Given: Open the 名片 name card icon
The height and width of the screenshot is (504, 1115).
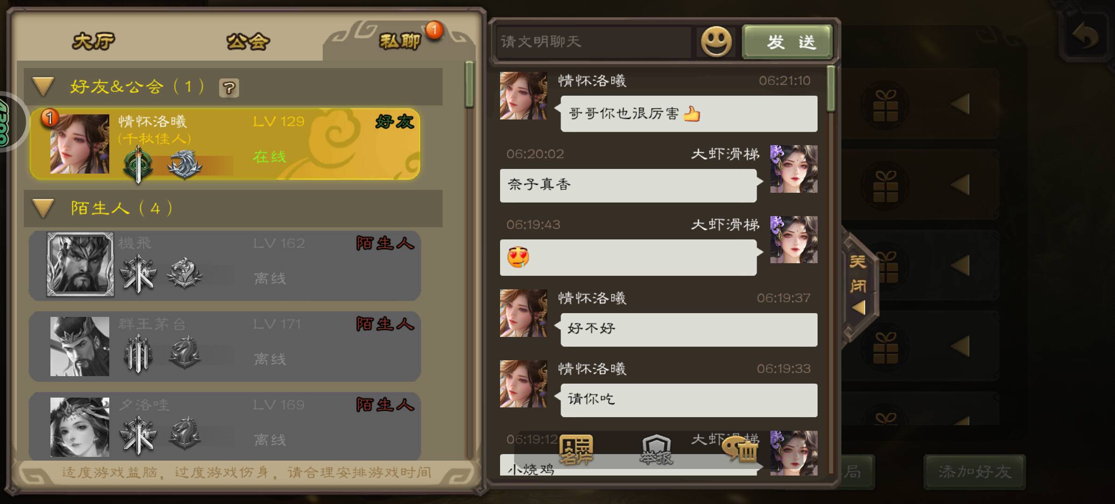Looking at the screenshot, I should (x=576, y=450).
